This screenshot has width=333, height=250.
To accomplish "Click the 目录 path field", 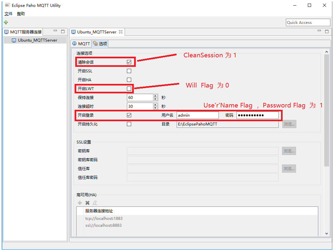I will [228, 124].
